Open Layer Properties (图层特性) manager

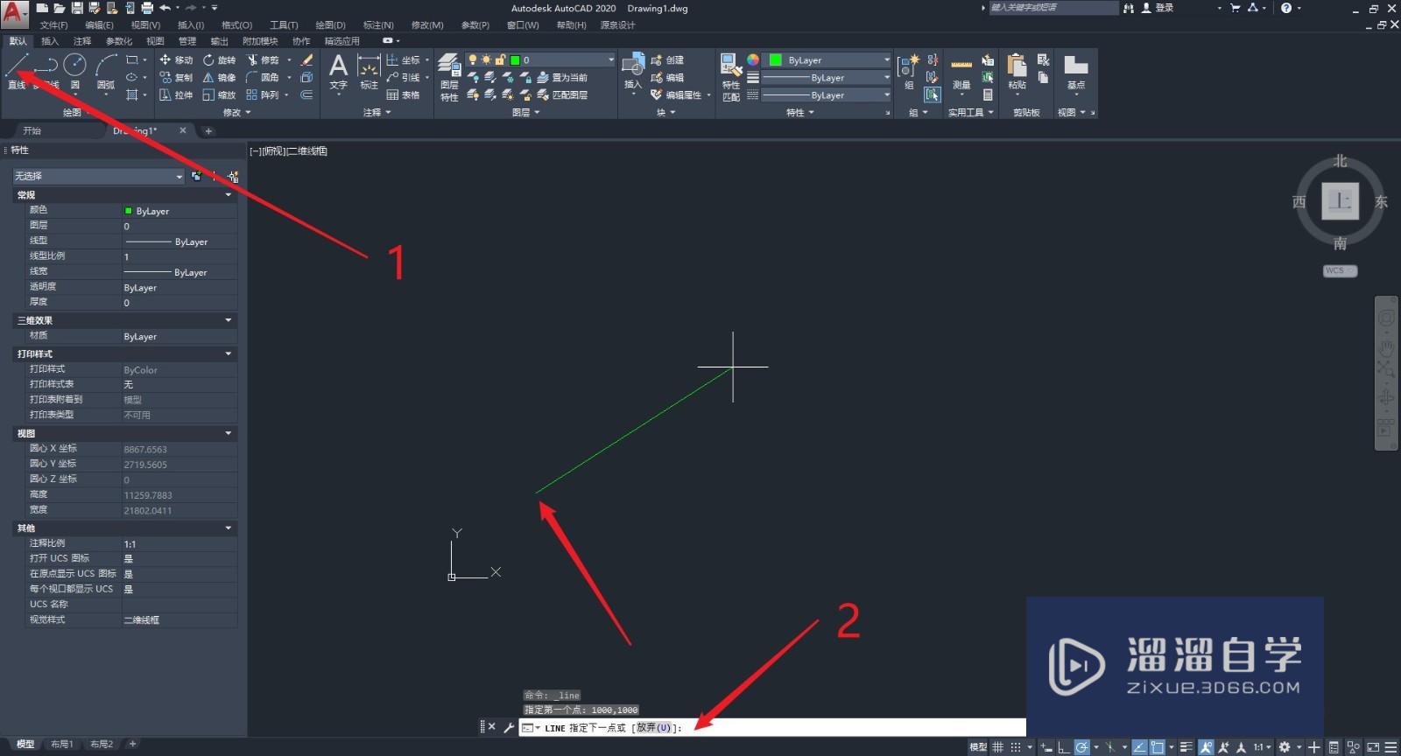pyautogui.click(x=449, y=77)
